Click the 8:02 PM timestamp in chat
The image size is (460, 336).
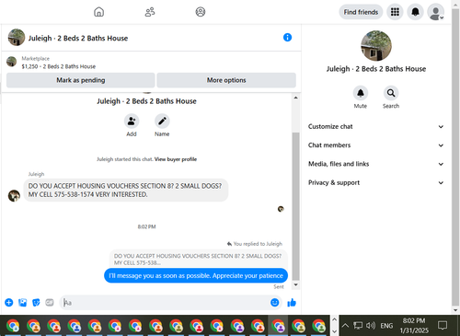[146, 226]
